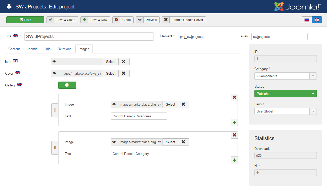327x191 pixels.
Task: Click the SW JProjects cube icon in header
Action: click(x=9, y=7)
